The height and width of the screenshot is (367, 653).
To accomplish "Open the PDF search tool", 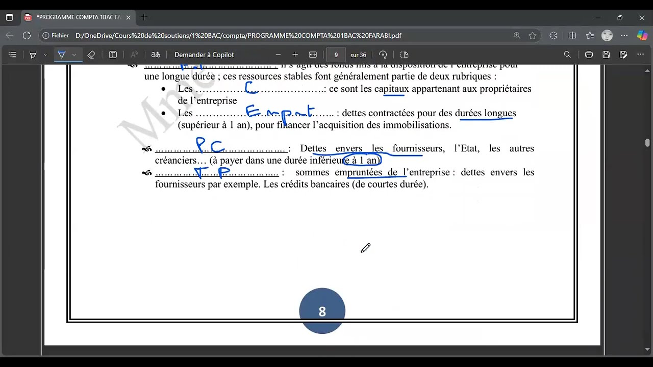I will tap(567, 55).
